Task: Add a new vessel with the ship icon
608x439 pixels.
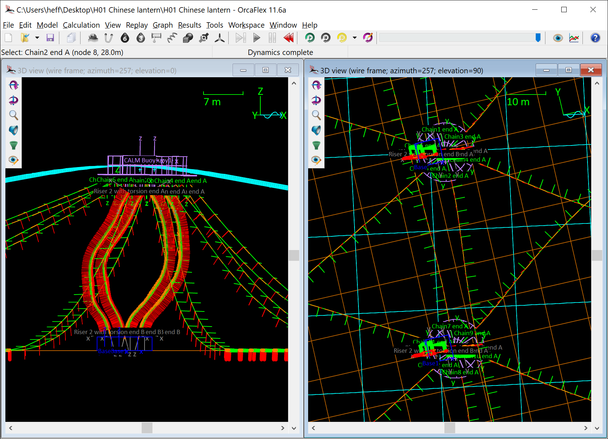Action: pyautogui.click(x=93, y=38)
